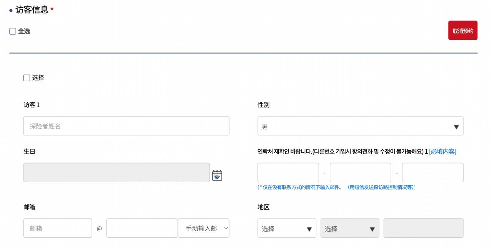
Task: Focus the middle phone number box
Action: point(360,173)
